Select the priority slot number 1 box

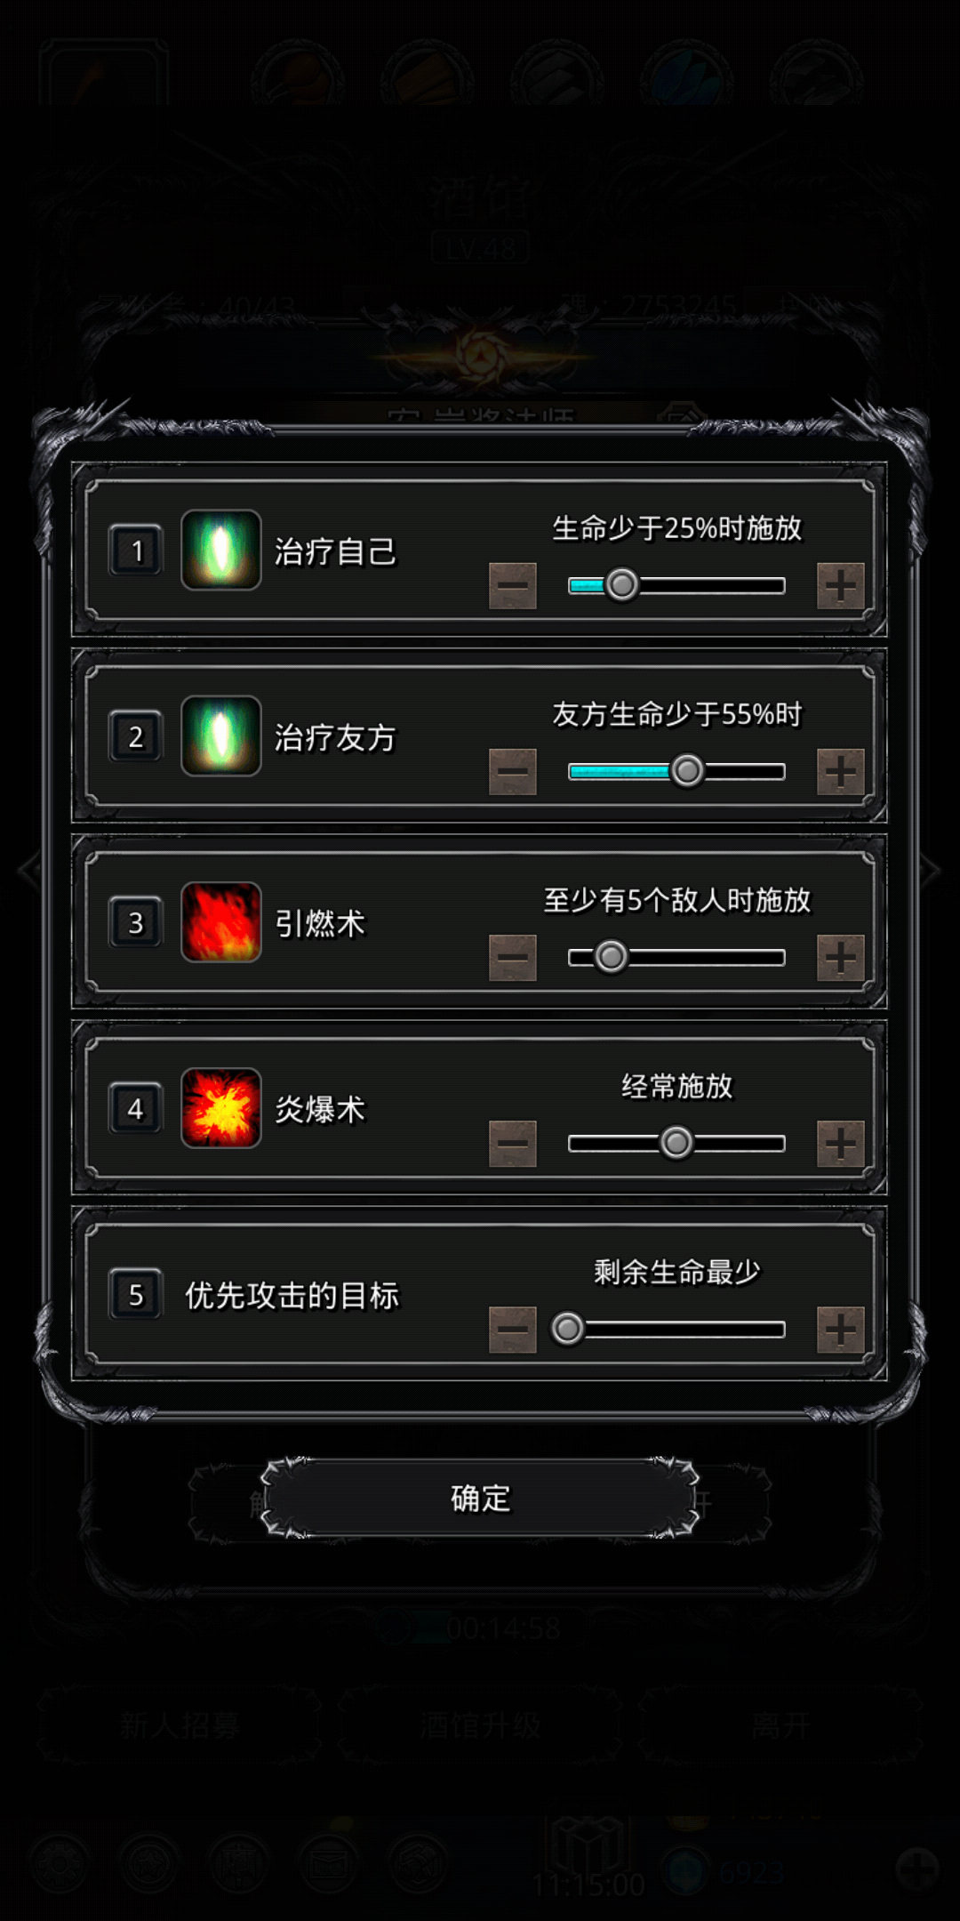(136, 551)
